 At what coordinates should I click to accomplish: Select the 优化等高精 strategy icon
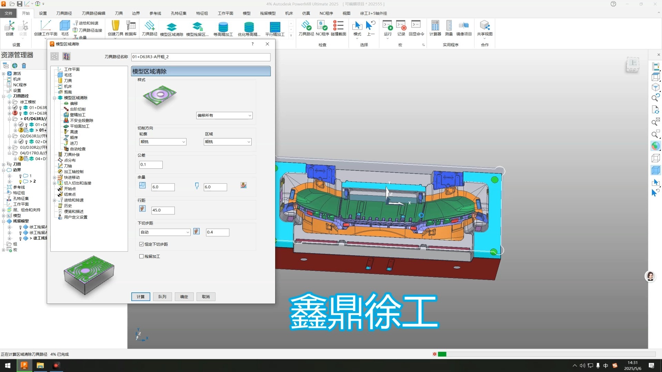(x=249, y=27)
